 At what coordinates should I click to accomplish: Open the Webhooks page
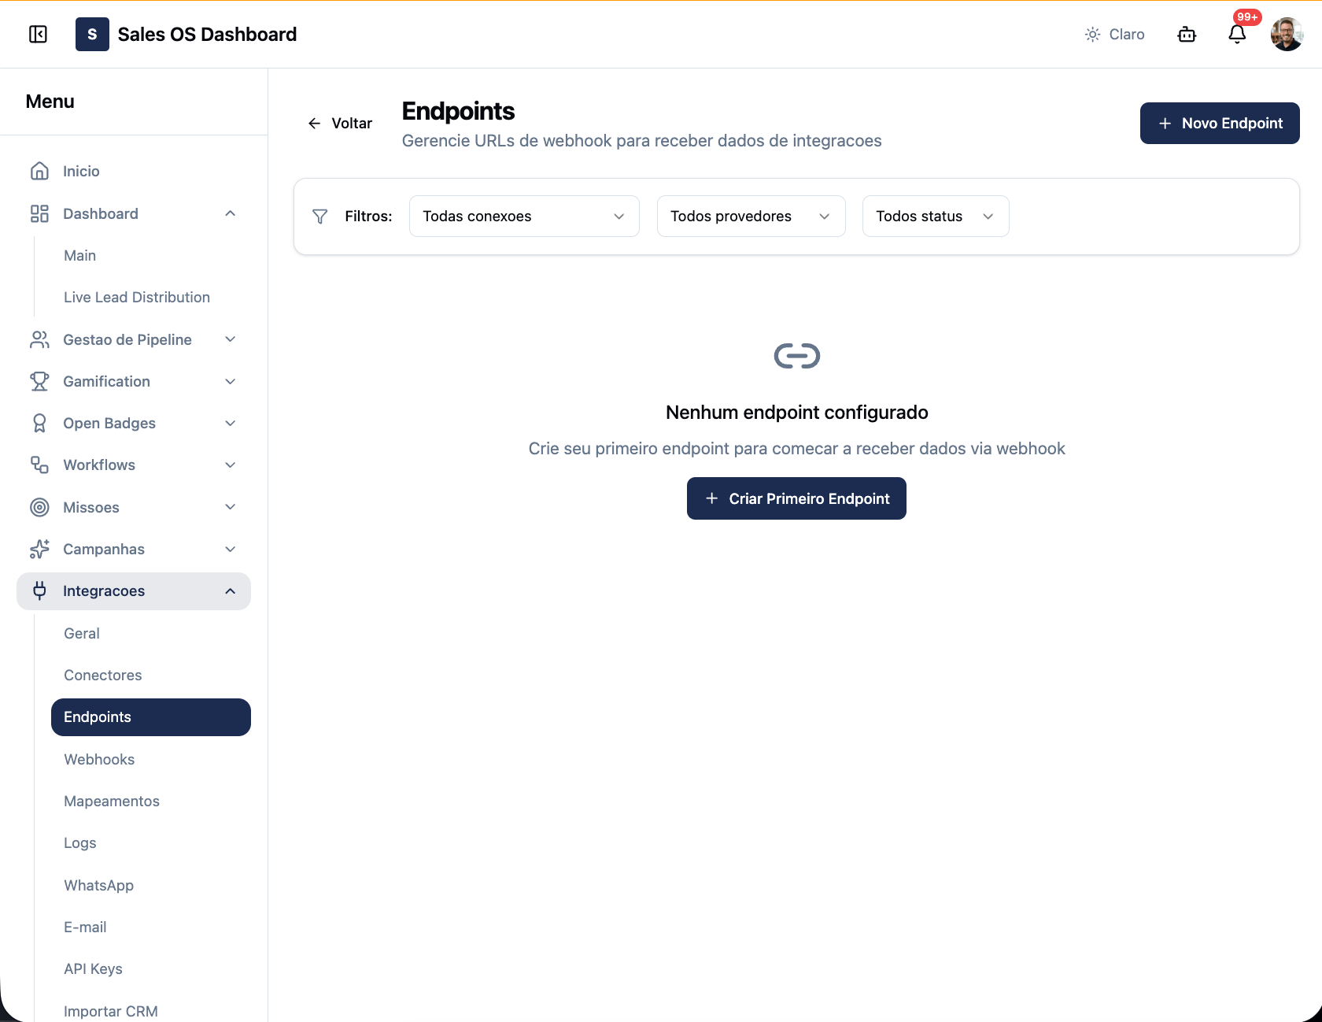[151, 759]
